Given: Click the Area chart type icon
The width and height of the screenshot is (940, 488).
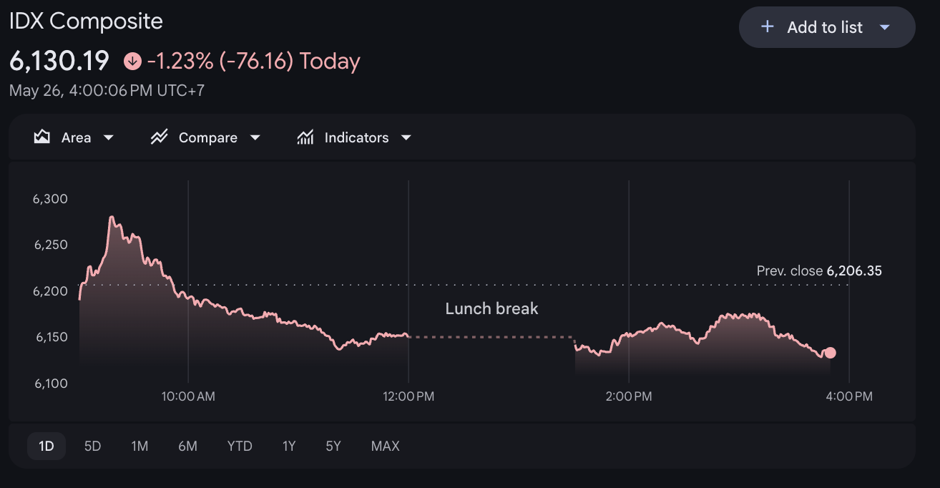Looking at the screenshot, I should tap(42, 137).
